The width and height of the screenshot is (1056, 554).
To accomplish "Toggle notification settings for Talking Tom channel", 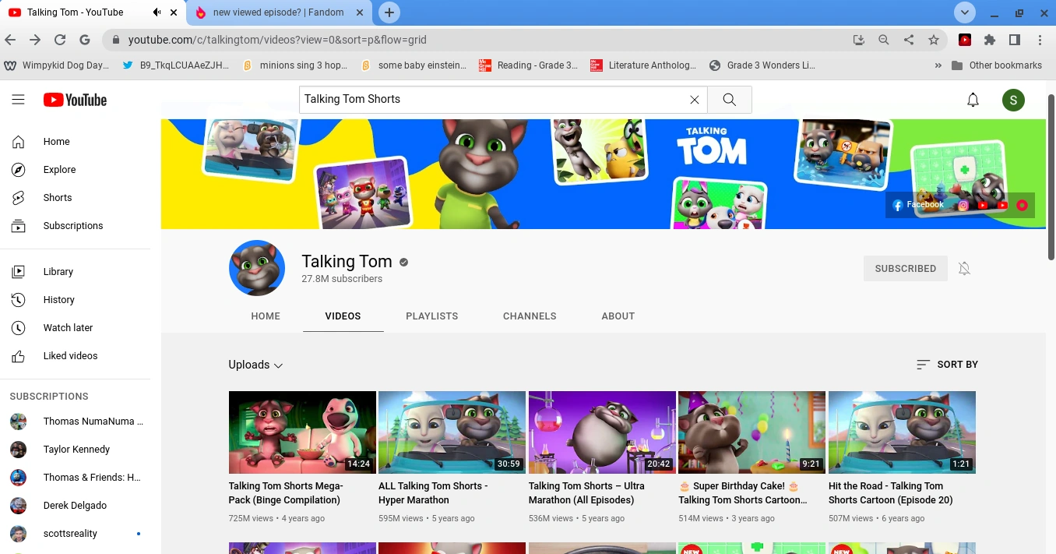I will (964, 268).
